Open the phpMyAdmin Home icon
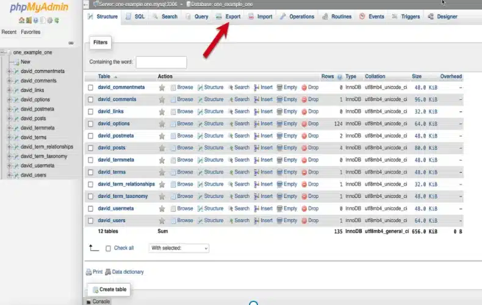 pos(21,20)
